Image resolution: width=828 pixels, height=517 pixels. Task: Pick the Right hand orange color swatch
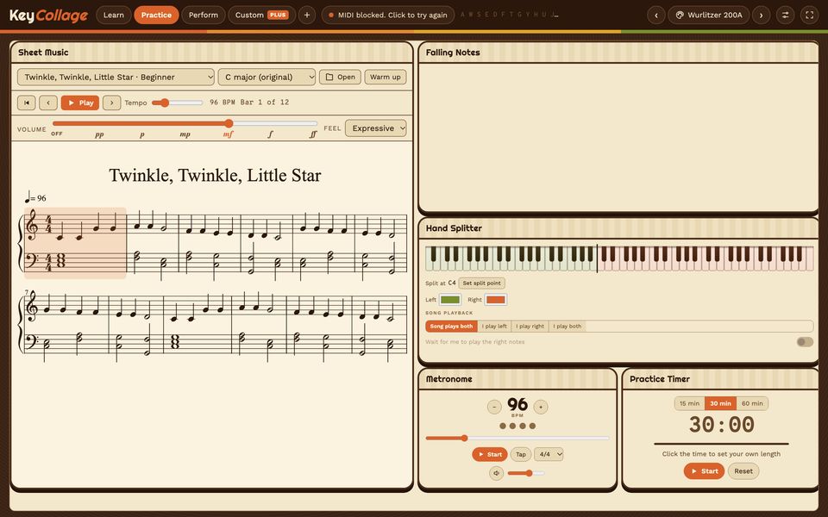click(495, 300)
